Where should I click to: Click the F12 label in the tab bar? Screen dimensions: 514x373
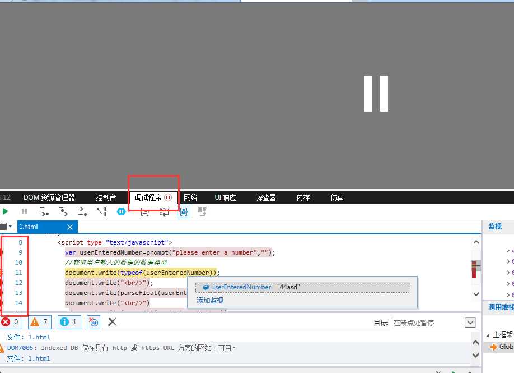[x=5, y=197]
